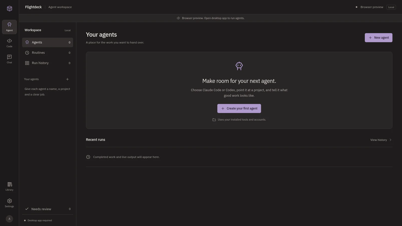The width and height of the screenshot is (402, 226).
Task: Click the Browser preview status indicator
Action: click(x=369, y=7)
